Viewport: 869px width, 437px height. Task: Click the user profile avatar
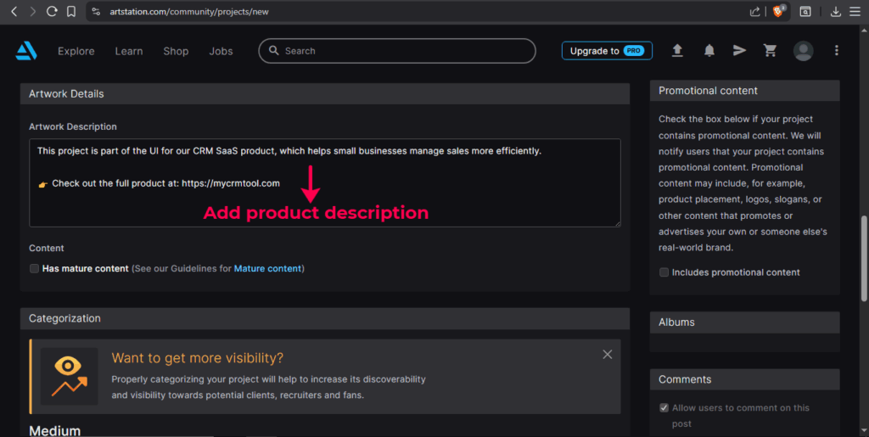click(x=803, y=51)
